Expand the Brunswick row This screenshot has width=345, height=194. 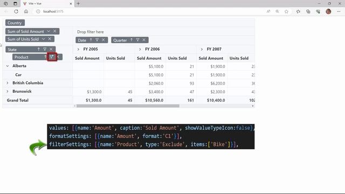[x=8, y=91]
